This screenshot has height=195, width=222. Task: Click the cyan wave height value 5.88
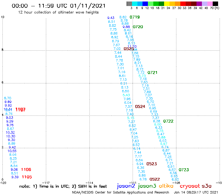click(162, 137)
